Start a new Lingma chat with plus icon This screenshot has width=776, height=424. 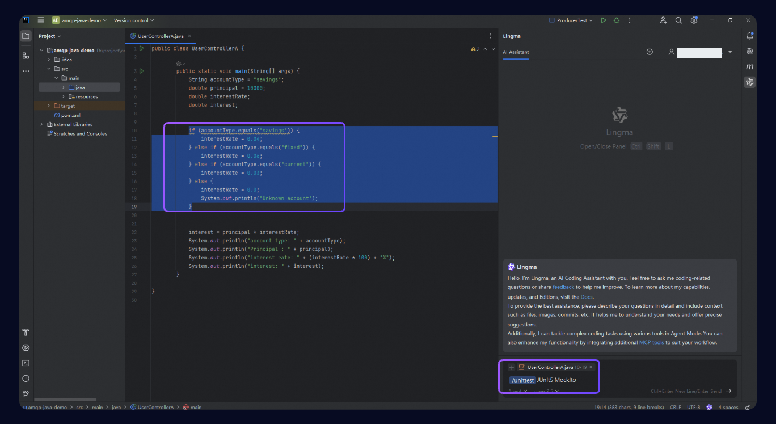[x=650, y=52]
